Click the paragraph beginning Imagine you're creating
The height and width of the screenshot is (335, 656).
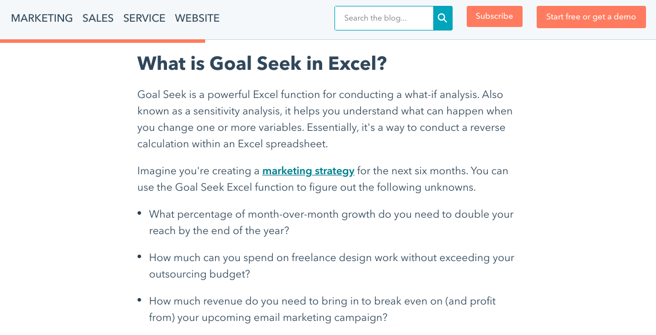(x=323, y=179)
